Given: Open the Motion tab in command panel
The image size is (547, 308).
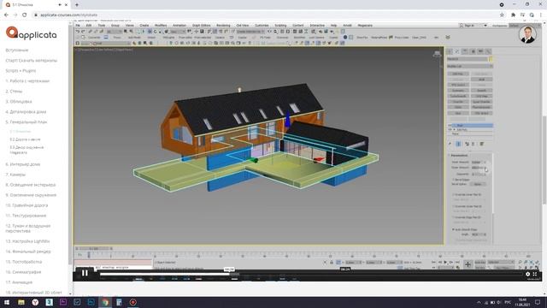Looking at the screenshot, I should pos(473,51).
